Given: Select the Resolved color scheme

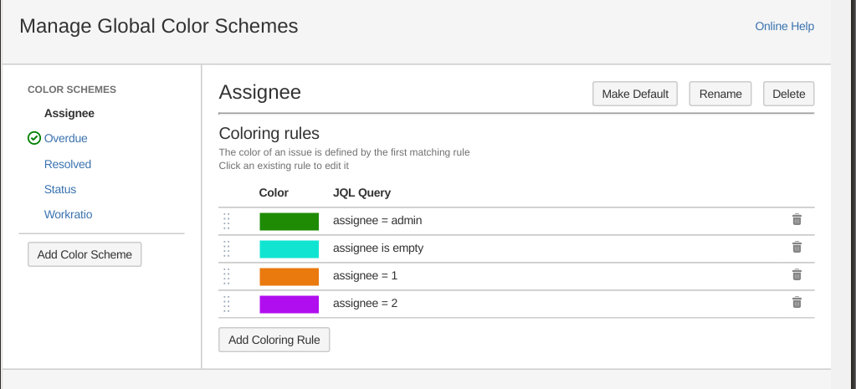Looking at the screenshot, I should [68, 165].
